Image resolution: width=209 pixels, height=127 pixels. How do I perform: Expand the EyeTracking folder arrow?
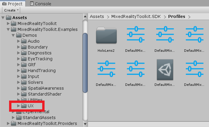18,59
